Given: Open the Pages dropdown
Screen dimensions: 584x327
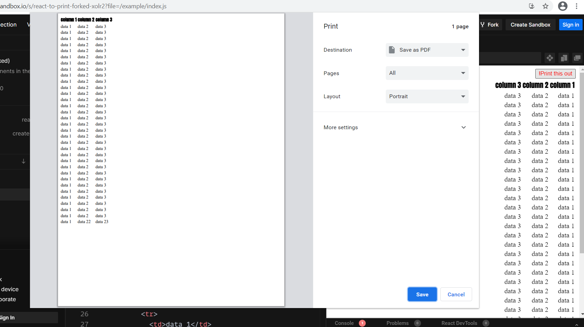Looking at the screenshot, I should (x=427, y=73).
